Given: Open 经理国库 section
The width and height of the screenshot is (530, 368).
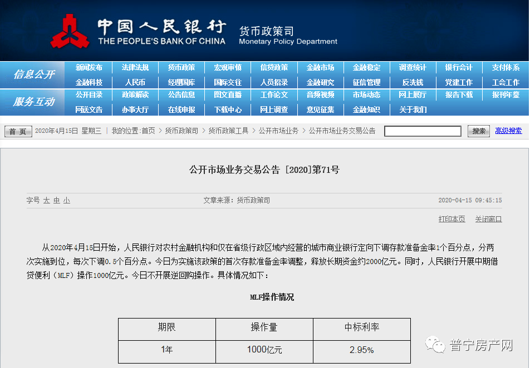Looking at the screenshot, I should point(181,82).
